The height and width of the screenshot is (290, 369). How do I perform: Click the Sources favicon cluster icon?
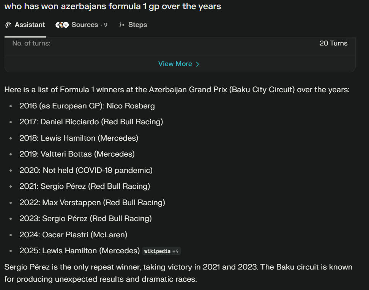[62, 25]
